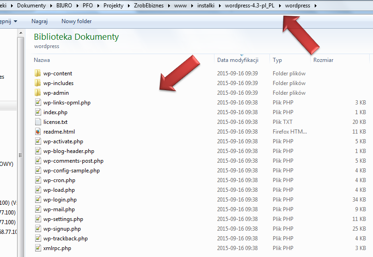
Task: Expand the arrow after PFO breadcrumb
Action: point(98,6)
